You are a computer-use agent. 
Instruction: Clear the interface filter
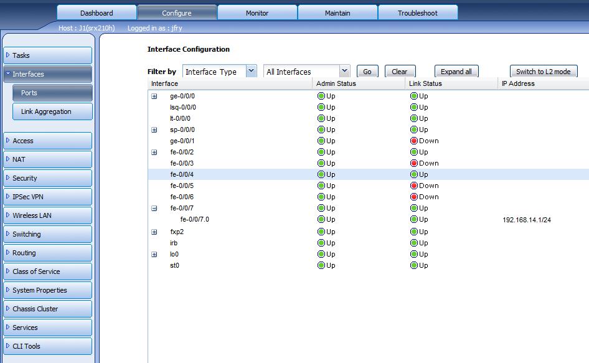(400, 72)
